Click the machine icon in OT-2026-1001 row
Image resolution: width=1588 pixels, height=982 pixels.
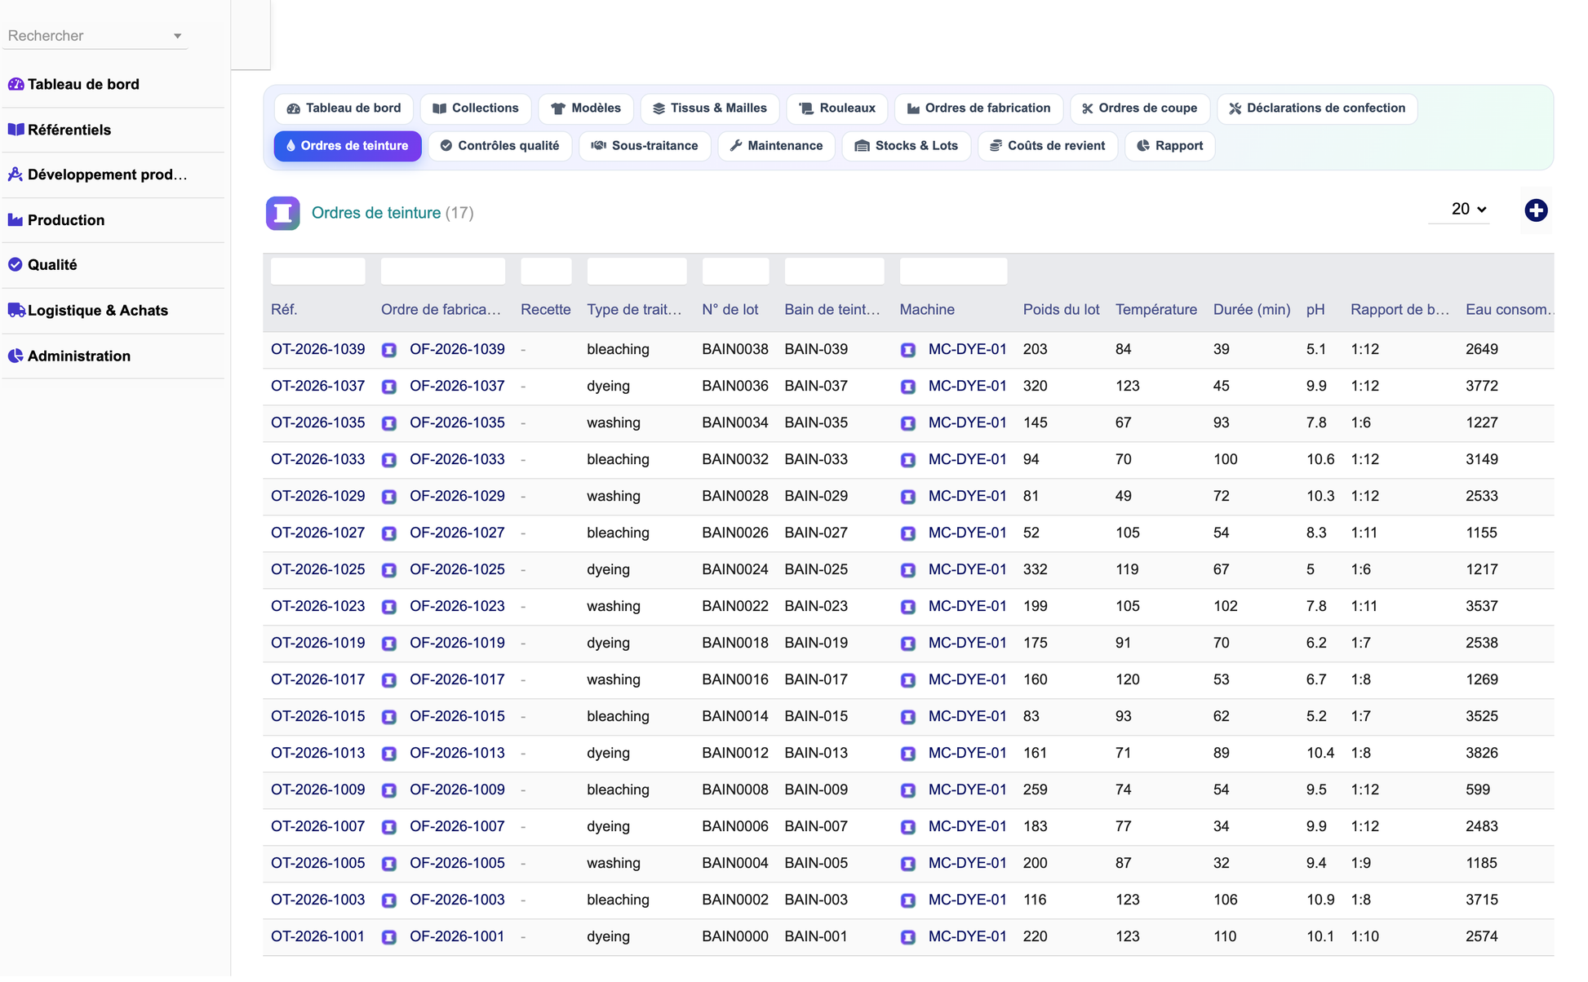907,937
